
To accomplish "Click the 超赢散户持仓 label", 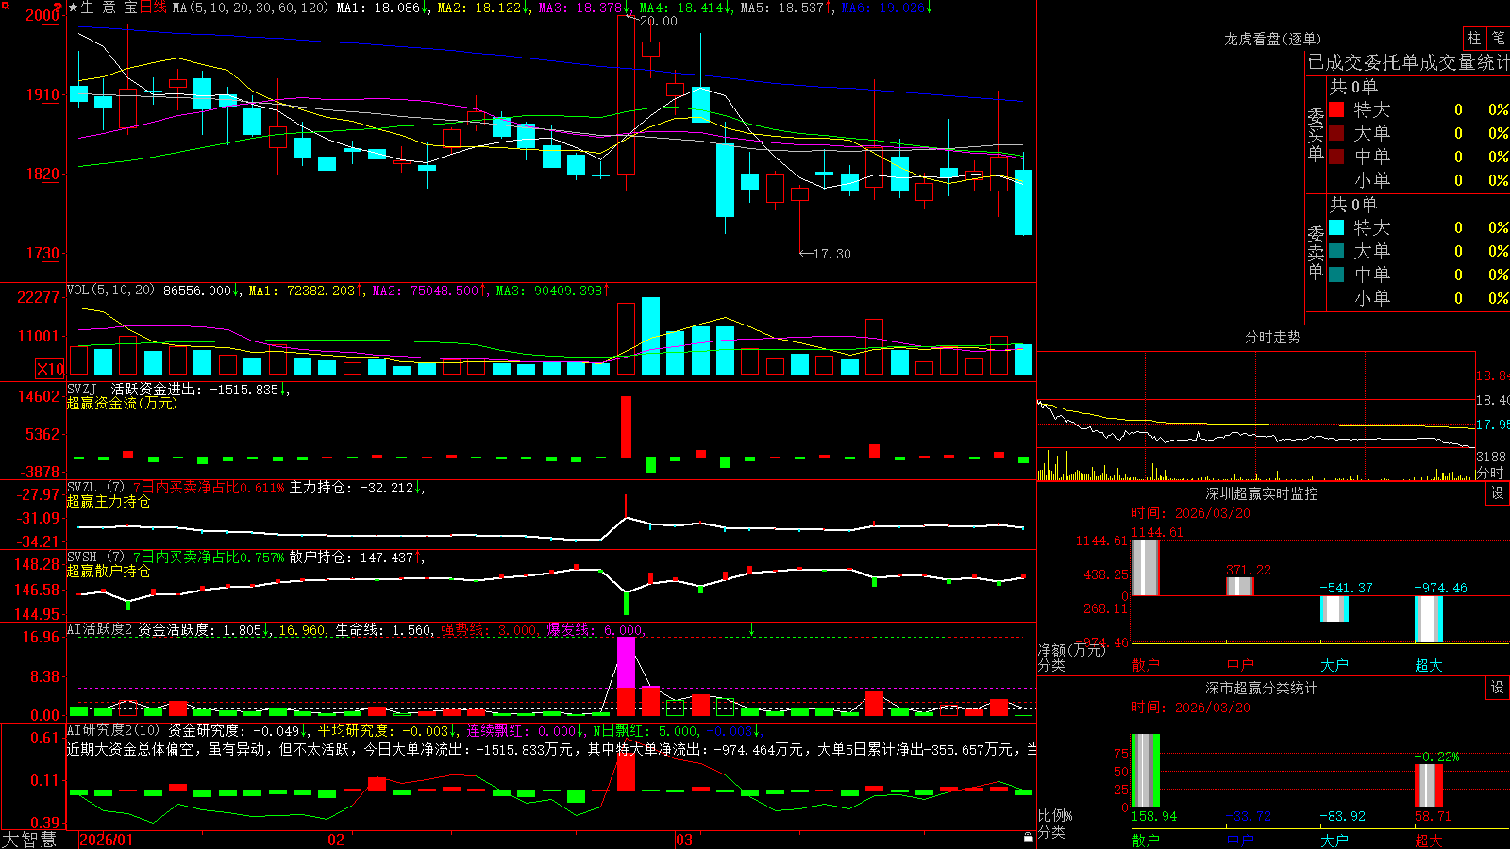I will (109, 571).
